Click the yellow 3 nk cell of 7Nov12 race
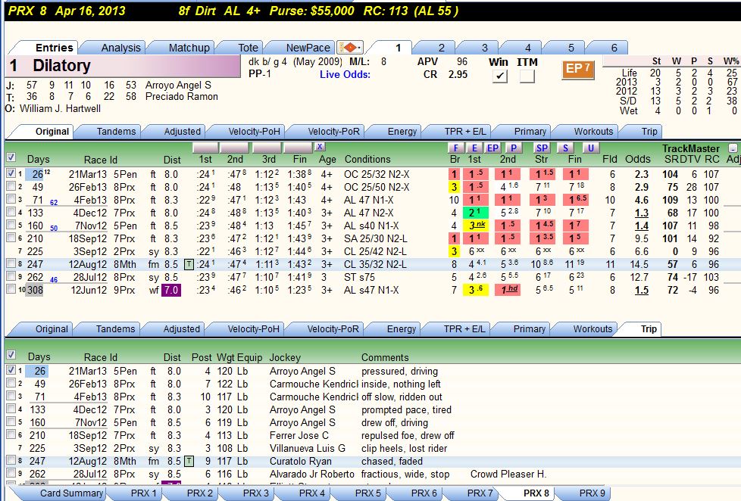 click(475, 226)
